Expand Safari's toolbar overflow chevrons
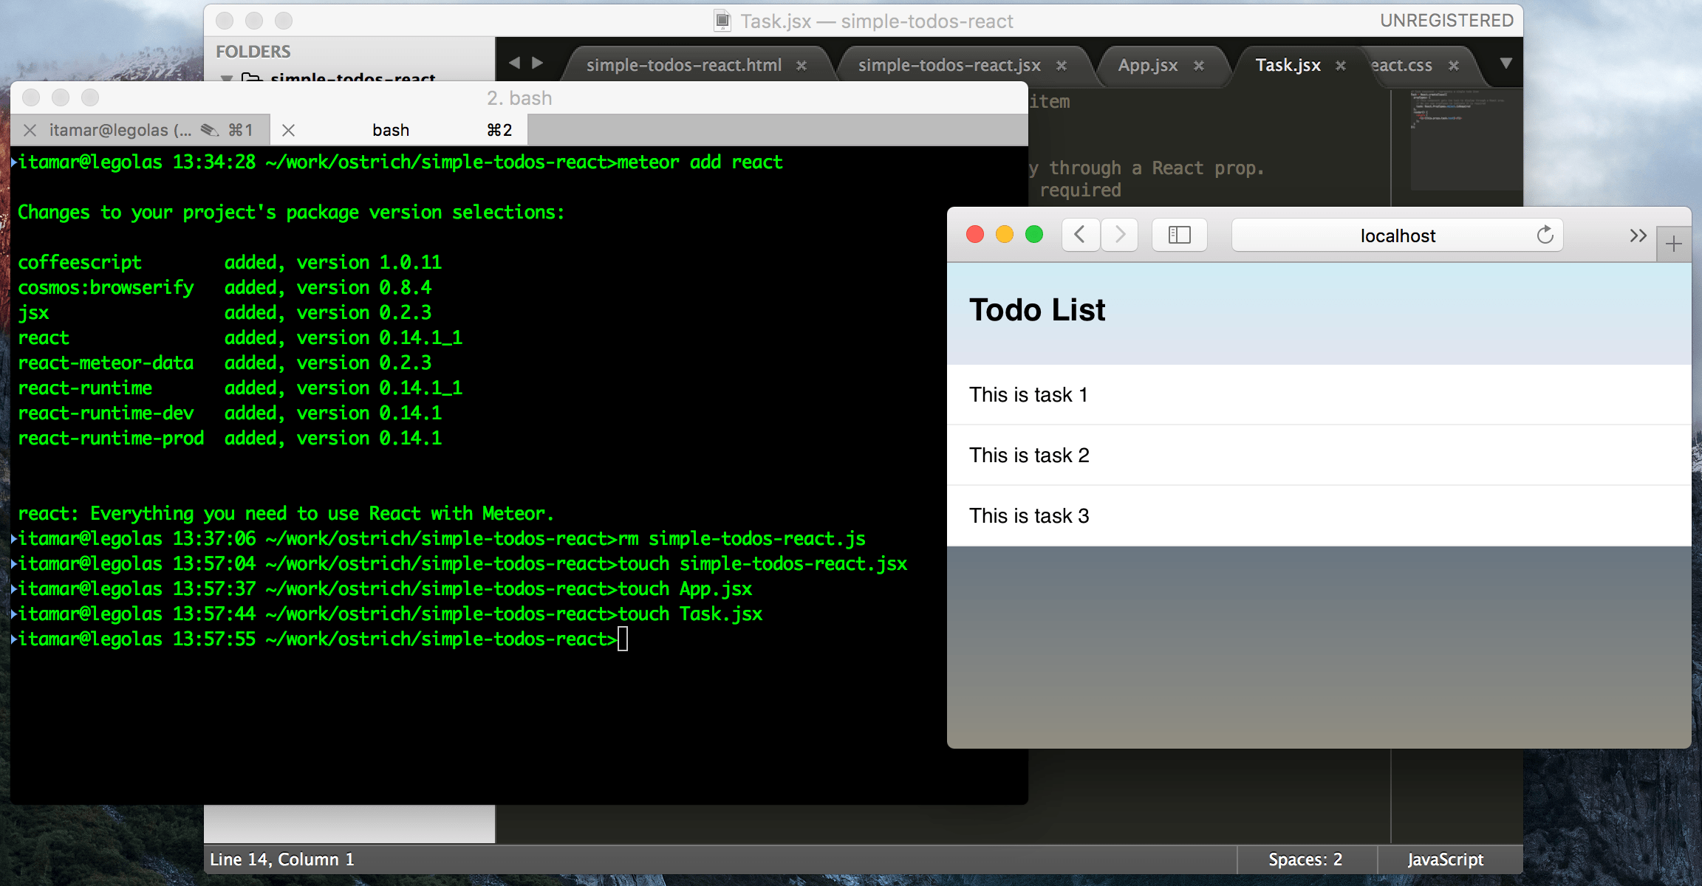The width and height of the screenshot is (1702, 886). (1638, 236)
